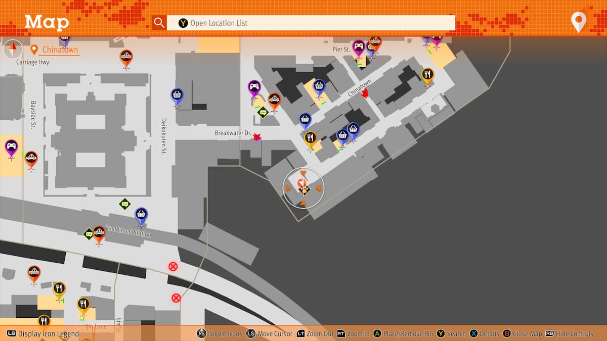Show the Display Icon Legend panel
This screenshot has width=607, height=341.
[43, 334]
